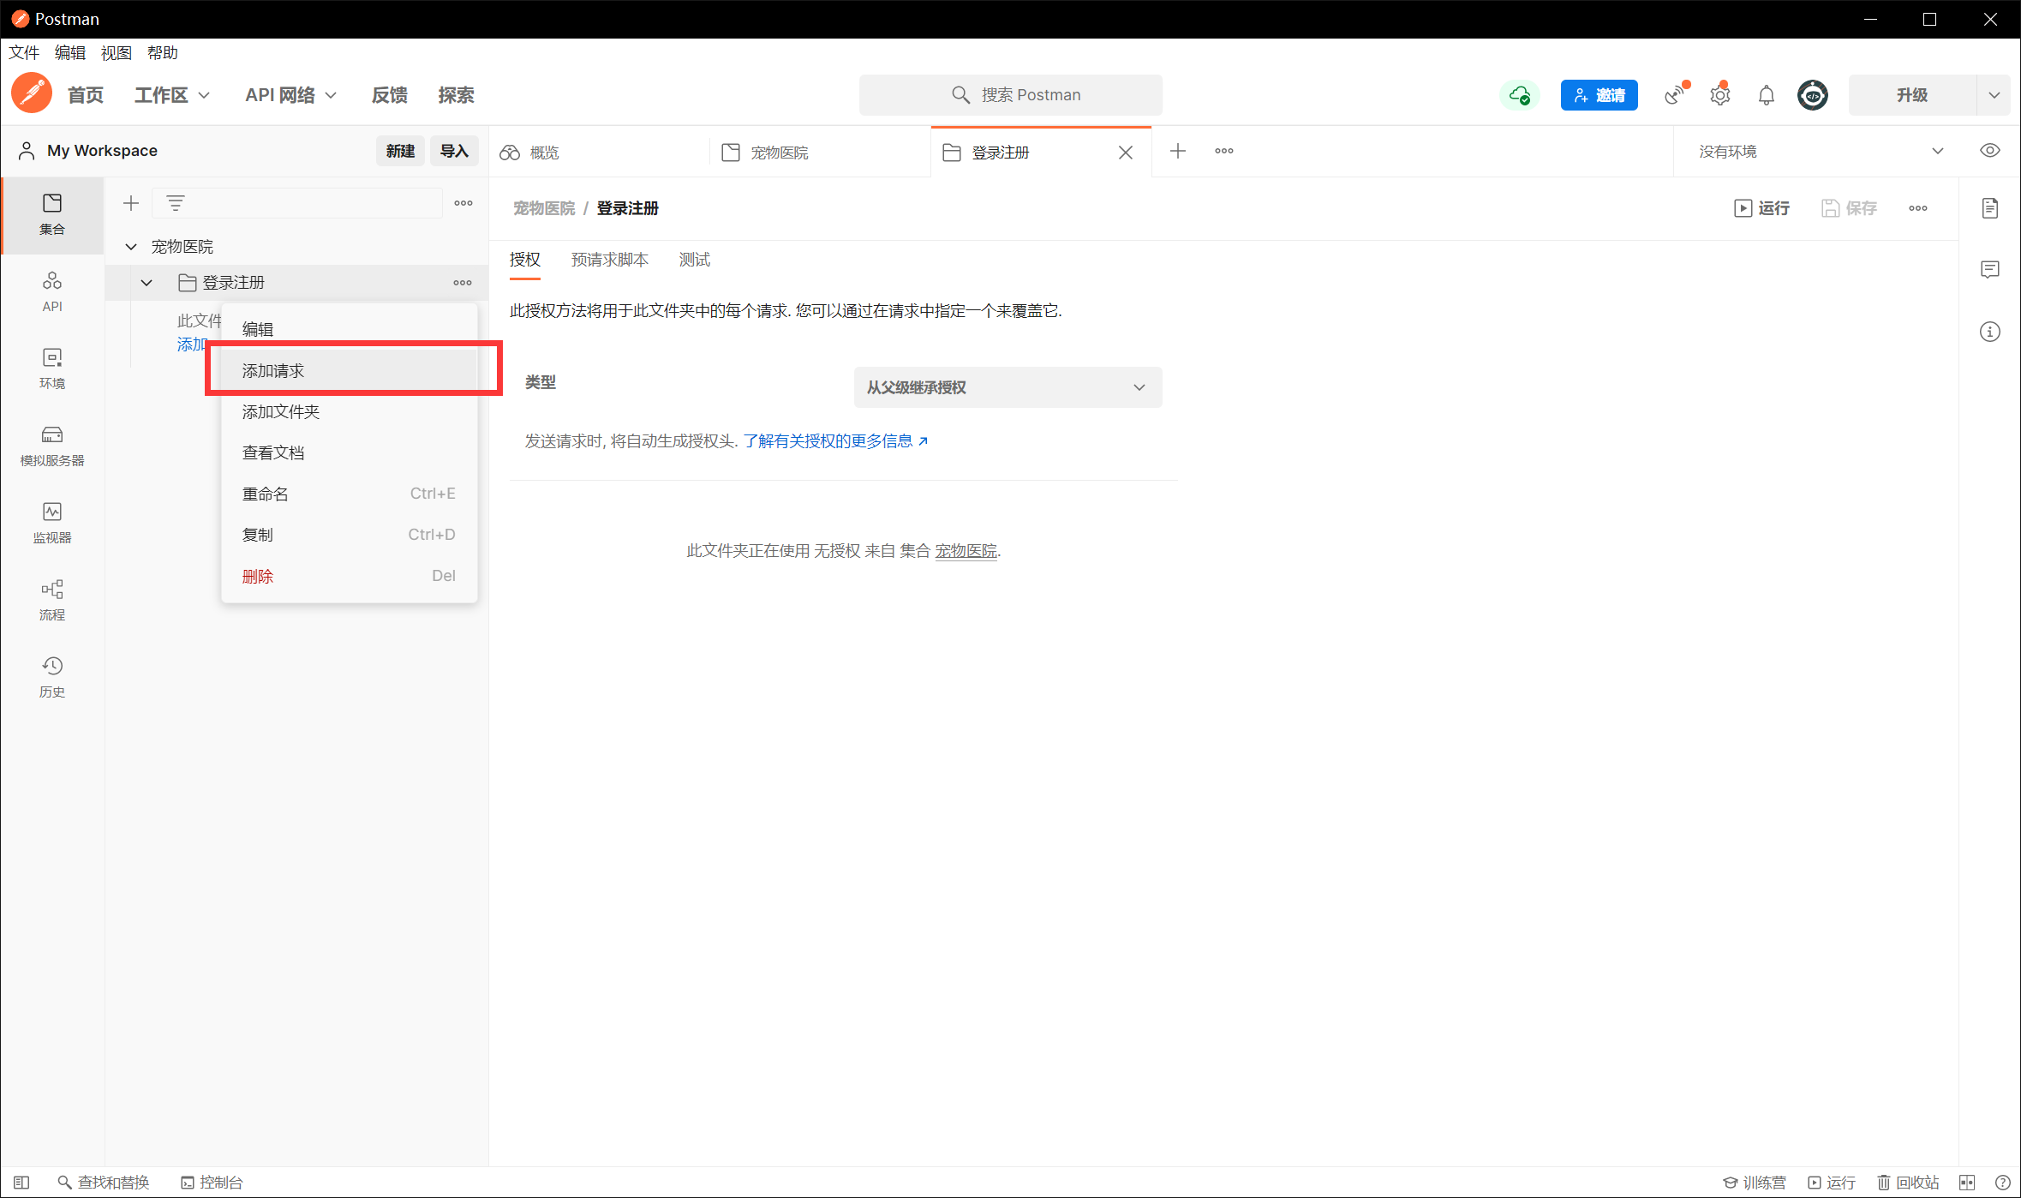Viewport: 2021px width, 1198px height.
Task: Open the Environments (环境) sidebar panel
Action: tap(51, 368)
